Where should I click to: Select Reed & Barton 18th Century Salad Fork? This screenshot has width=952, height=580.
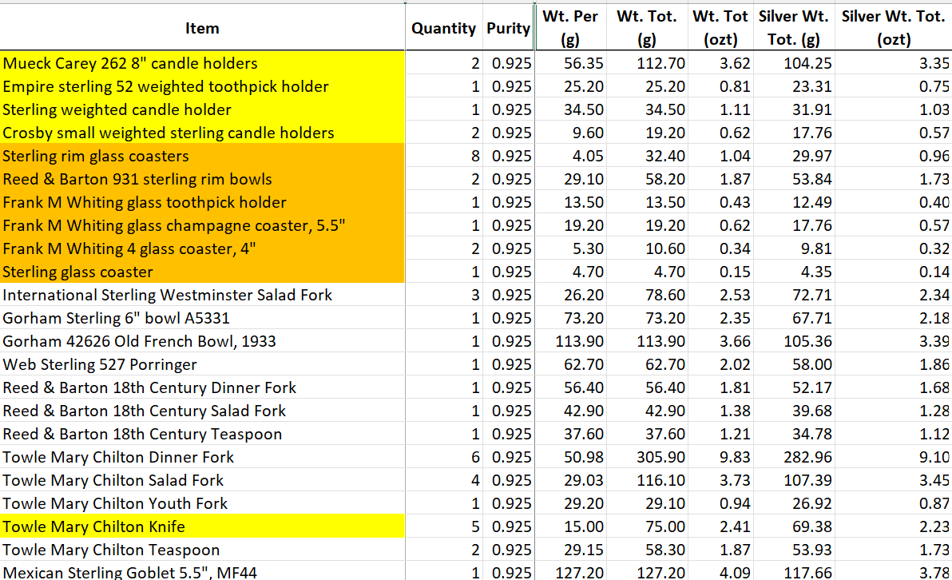click(202, 411)
